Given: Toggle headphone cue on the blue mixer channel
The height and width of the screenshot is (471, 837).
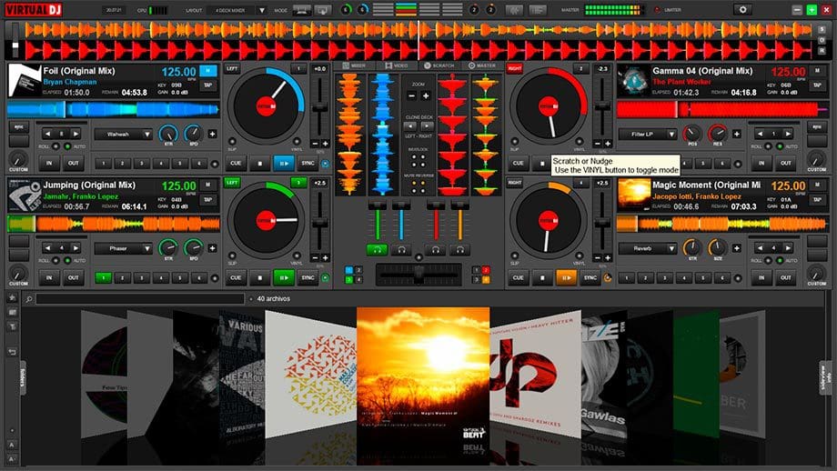Looking at the screenshot, I should 401,249.
